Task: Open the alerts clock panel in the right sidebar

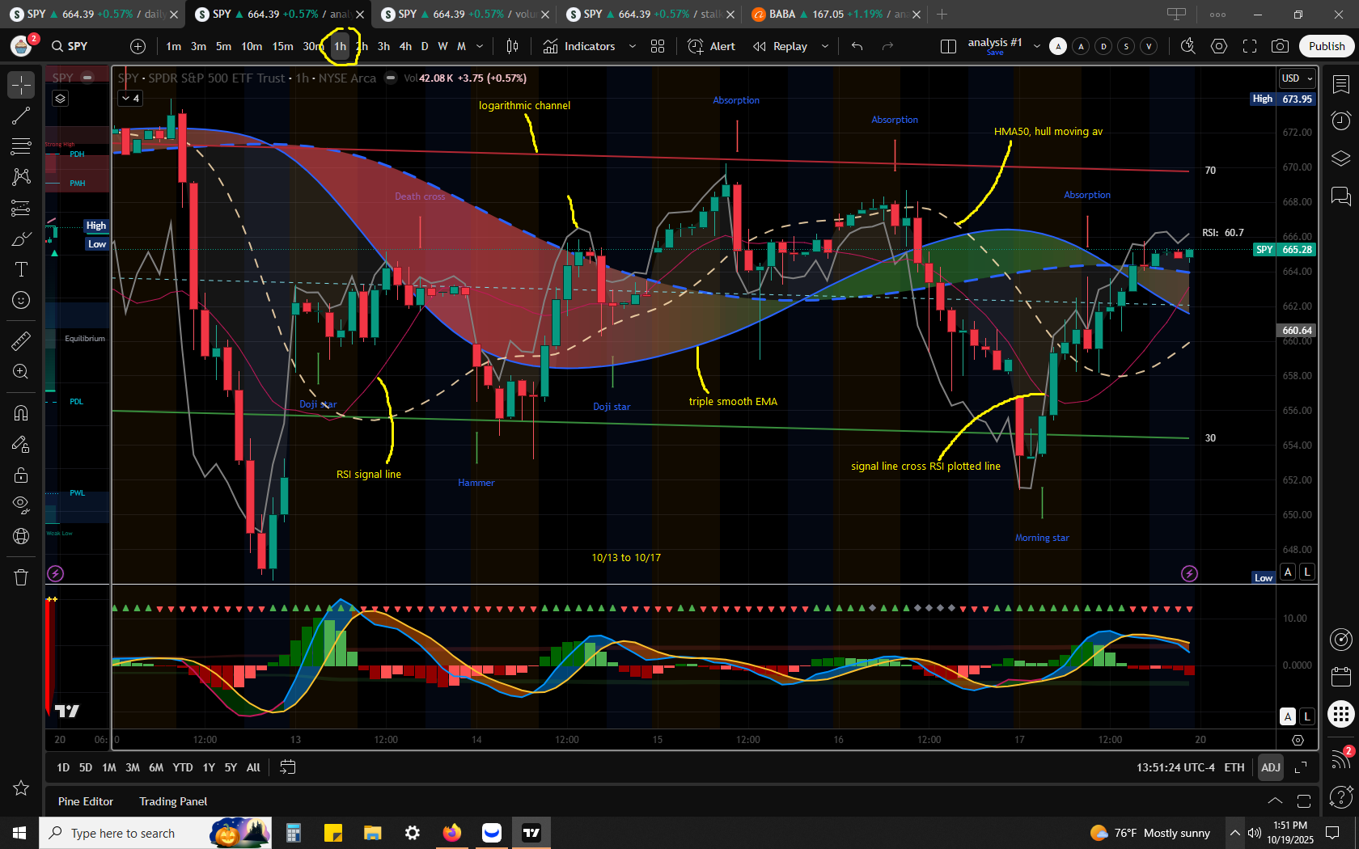Action: click(1341, 121)
